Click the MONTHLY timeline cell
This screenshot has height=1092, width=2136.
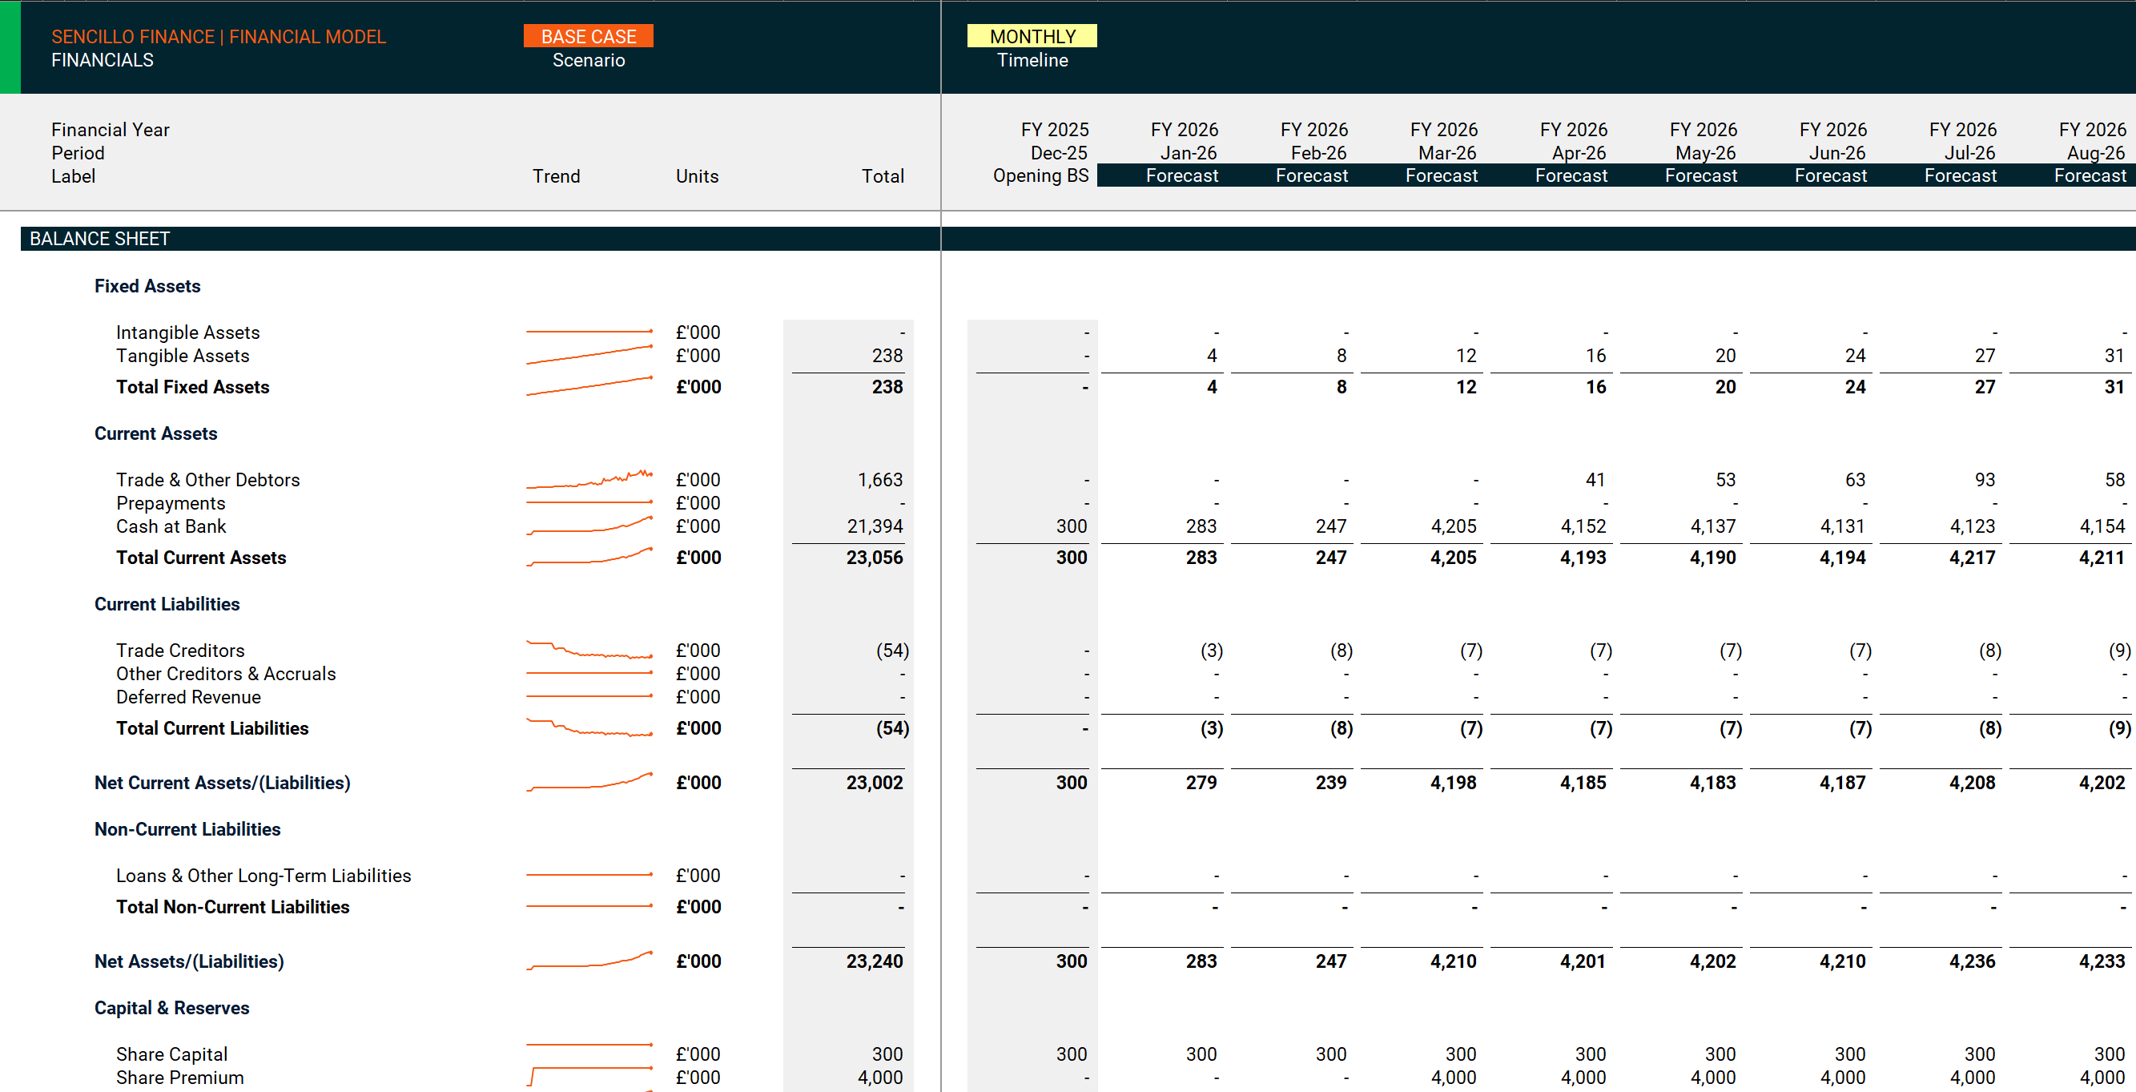click(x=1032, y=37)
